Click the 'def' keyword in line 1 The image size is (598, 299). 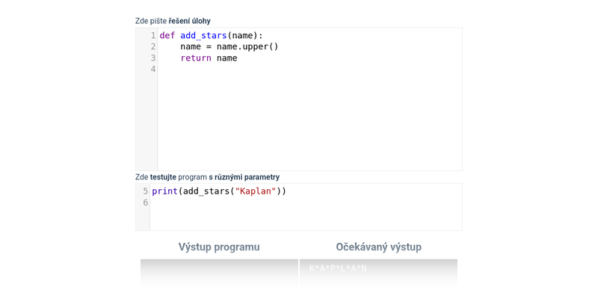click(167, 35)
